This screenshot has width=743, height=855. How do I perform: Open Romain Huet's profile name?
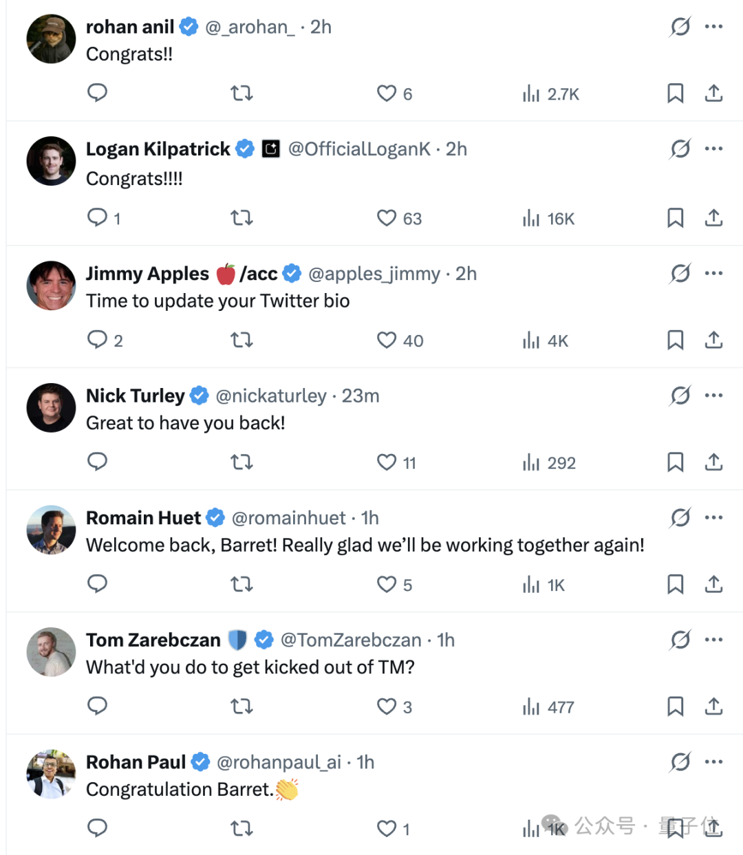click(x=143, y=518)
